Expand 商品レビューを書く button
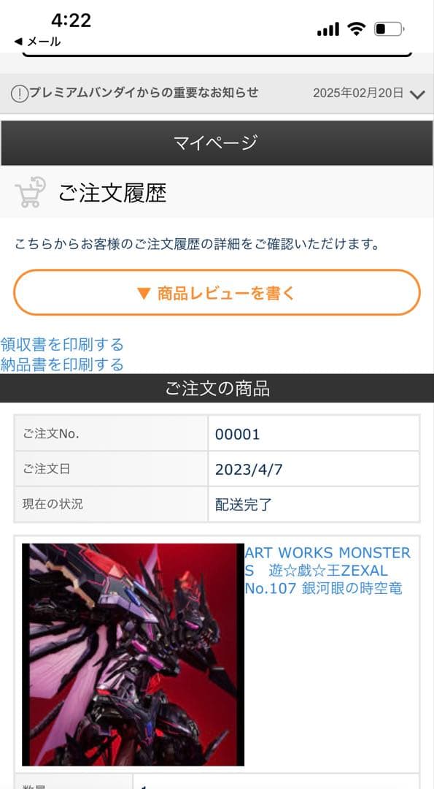The width and height of the screenshot is (434, 789). pyautogui.click(x=217, y=293)
